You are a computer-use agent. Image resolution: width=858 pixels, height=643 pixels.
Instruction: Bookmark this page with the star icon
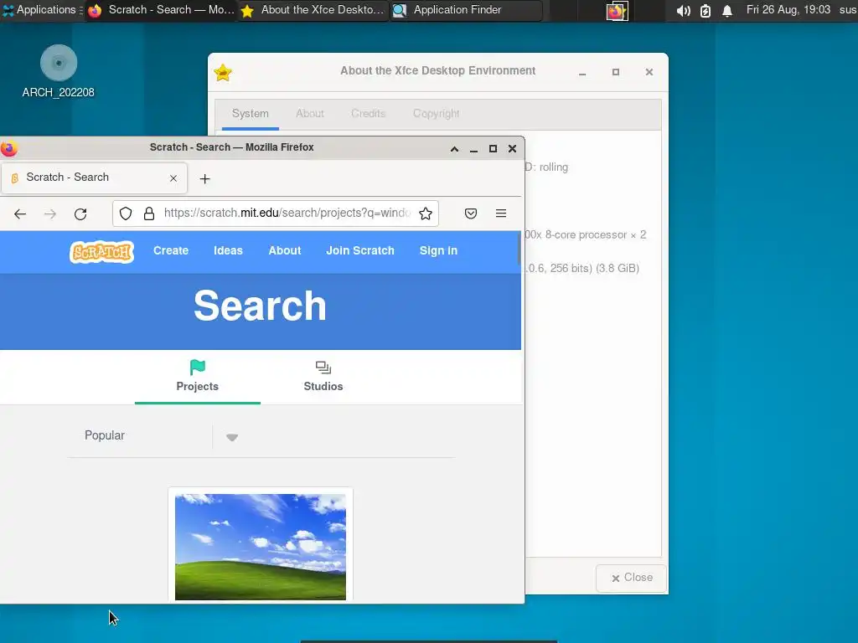point(426,213)
